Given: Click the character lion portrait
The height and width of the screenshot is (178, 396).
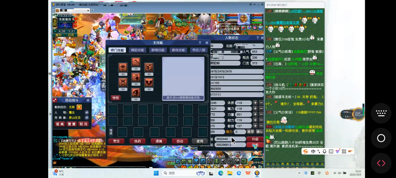Looking at the screenshot, I should (244, 18).
